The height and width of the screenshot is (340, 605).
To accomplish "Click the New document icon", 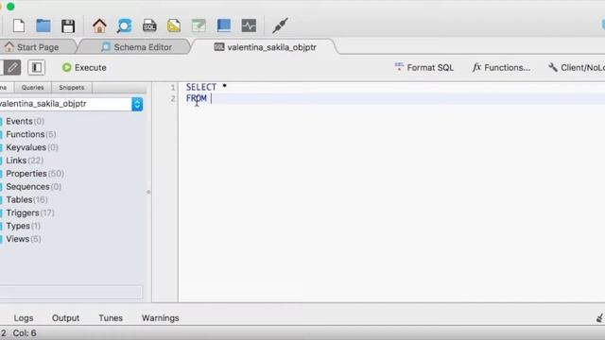I will 19,25.
